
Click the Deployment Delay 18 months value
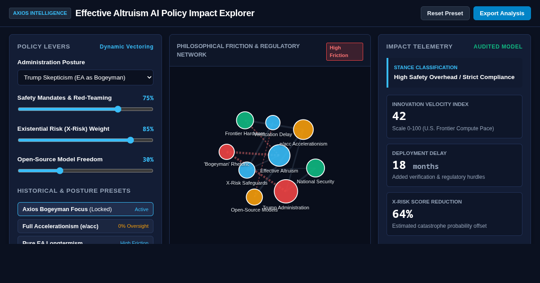point(415,165)
